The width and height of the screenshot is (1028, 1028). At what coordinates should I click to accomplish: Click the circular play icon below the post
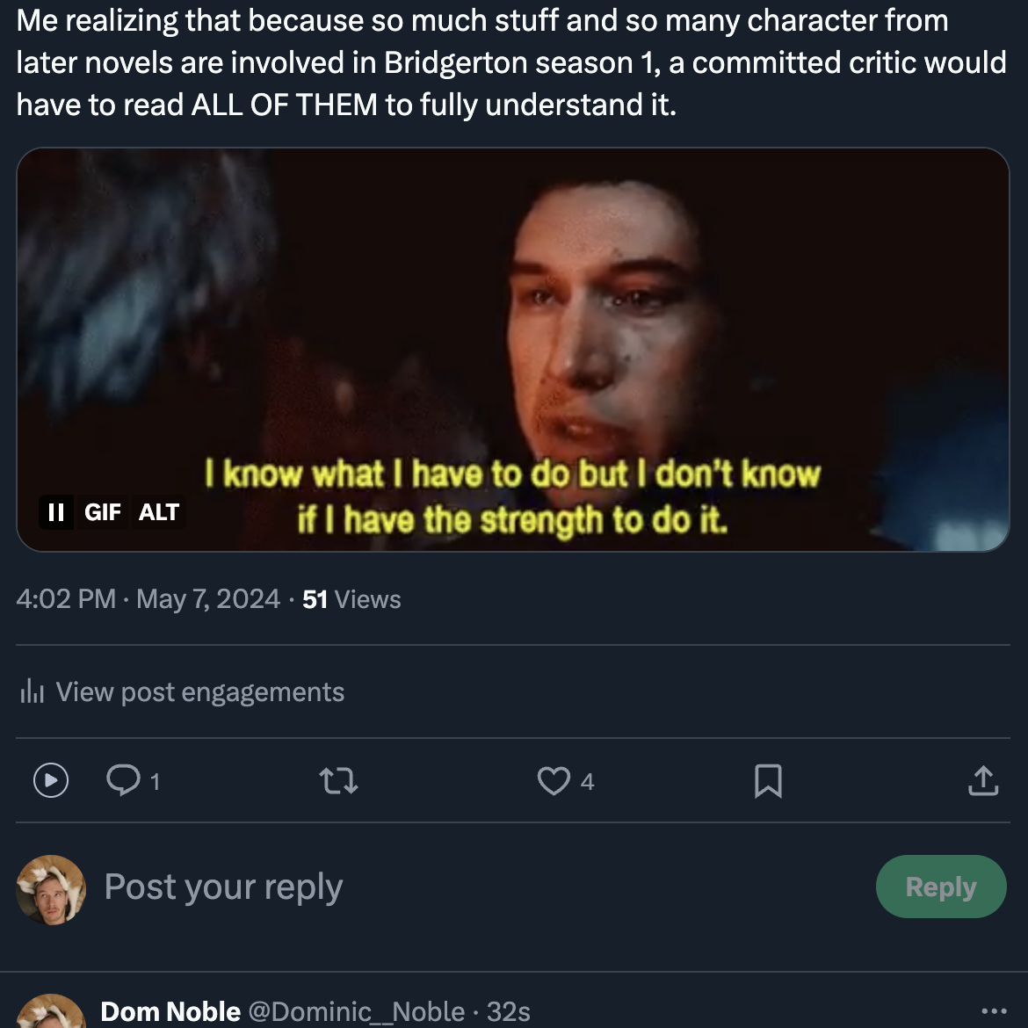[x=51, y=780]
